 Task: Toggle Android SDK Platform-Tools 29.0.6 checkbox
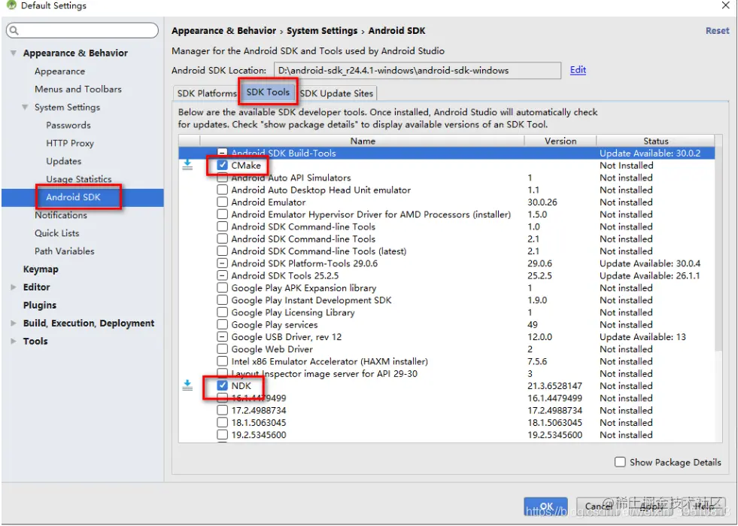click(x=223, y=263)
